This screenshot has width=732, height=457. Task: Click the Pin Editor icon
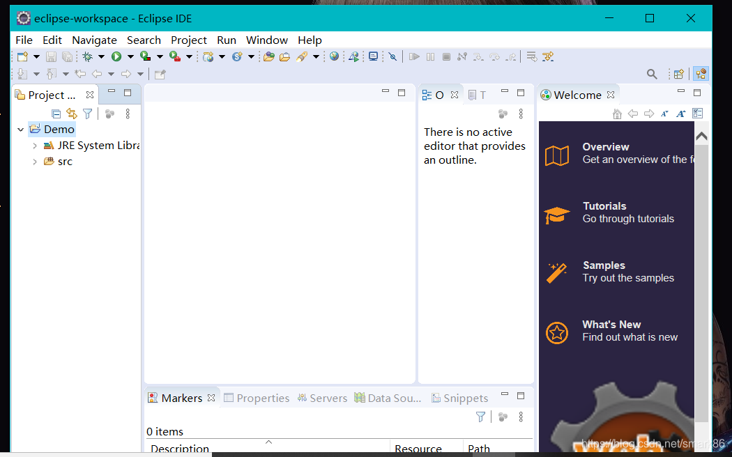(x=160, y=74)
